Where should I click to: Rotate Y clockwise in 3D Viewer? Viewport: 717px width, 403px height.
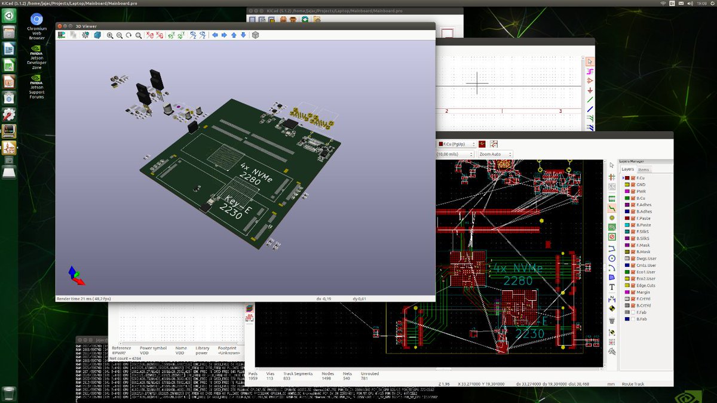[x=171, y=35]
